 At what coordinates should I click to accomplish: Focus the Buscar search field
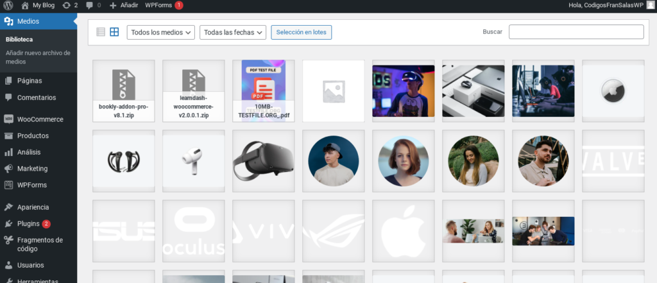click(x=576, y=32)
